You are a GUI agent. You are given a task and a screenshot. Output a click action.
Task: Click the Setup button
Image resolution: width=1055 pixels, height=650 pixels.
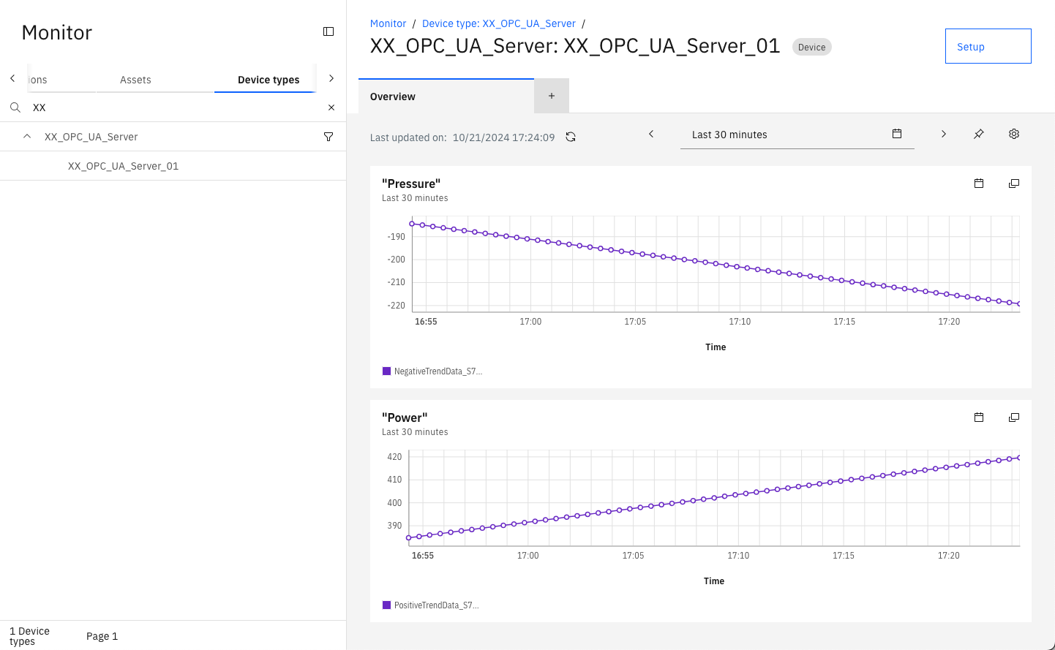point(988,46)
